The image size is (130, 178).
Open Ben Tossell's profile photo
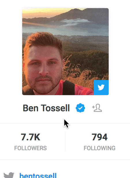point(65,52)
